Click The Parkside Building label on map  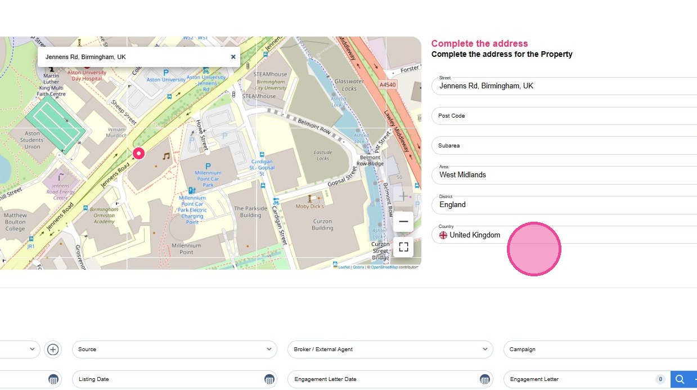250,212
